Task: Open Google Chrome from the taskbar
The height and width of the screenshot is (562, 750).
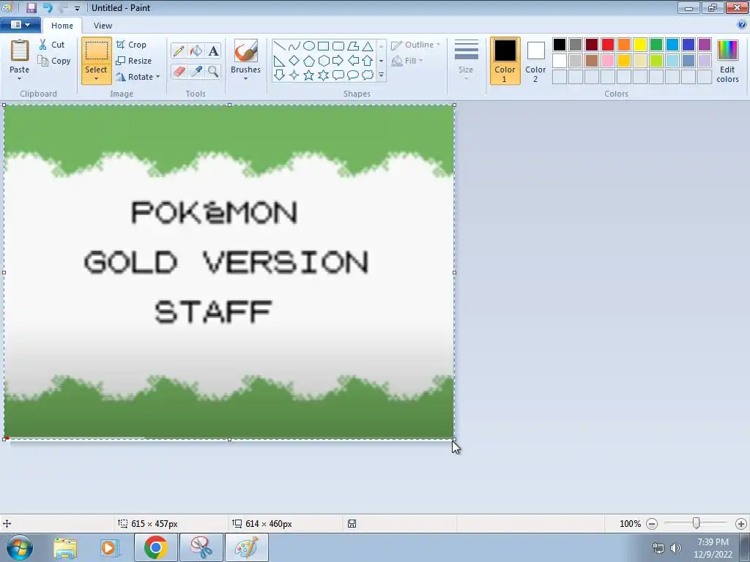Action: point(156,547)
